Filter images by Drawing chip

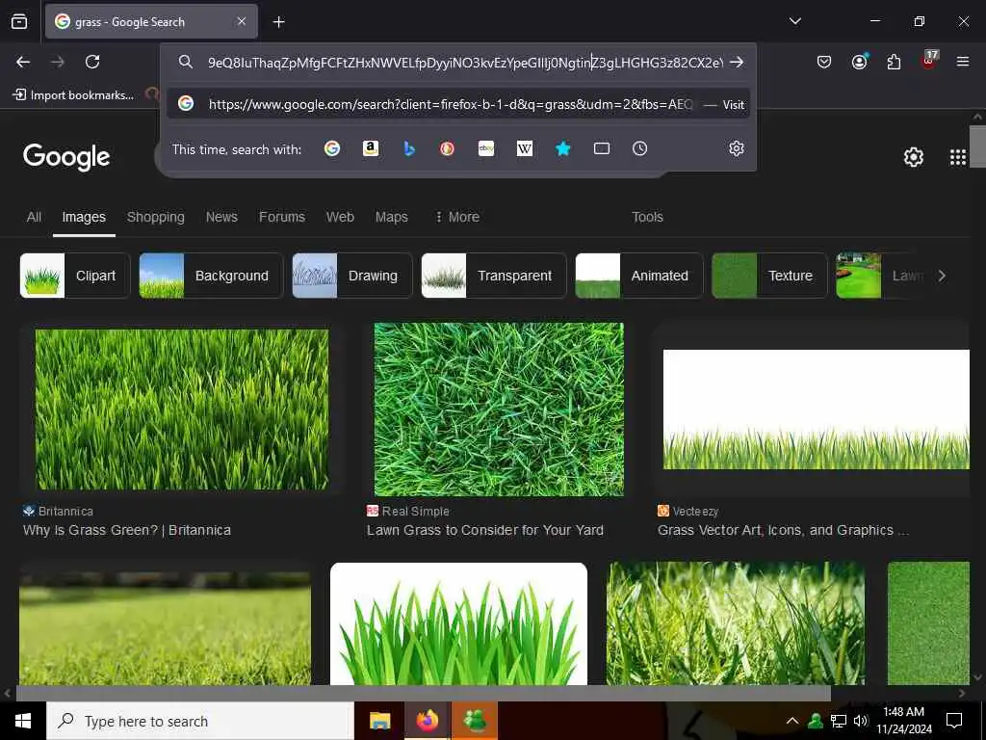[352, 276]
